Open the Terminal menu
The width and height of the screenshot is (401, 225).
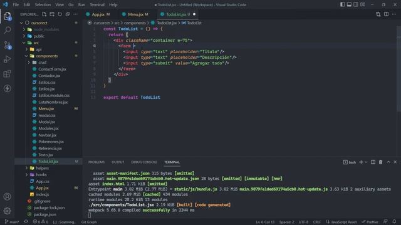(97, 4)
